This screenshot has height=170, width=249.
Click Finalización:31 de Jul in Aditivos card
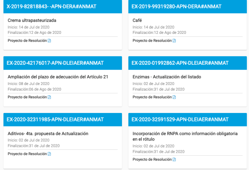coord(34,146)
